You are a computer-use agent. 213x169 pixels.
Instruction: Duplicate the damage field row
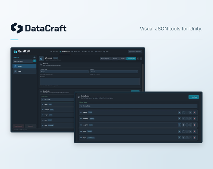[x=183, y=119]
